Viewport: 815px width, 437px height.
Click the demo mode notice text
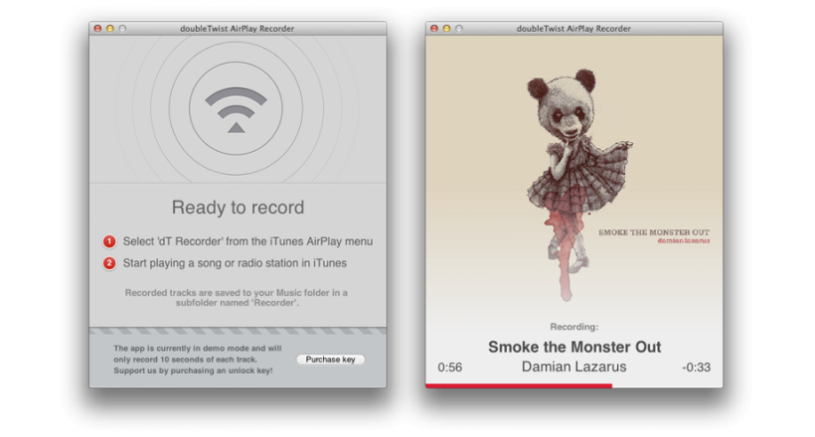[x=198, y=360]
